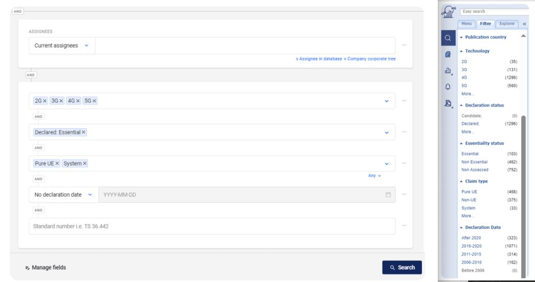Collapse the sidebar with double-chevron icon

[x=524, y=24]
